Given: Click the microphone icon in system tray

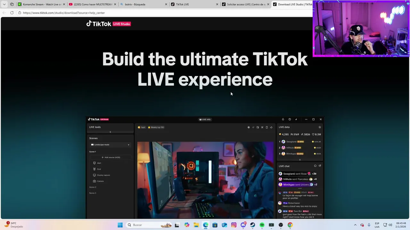Looking at the screenshot, I should click(x=369, y=225).
